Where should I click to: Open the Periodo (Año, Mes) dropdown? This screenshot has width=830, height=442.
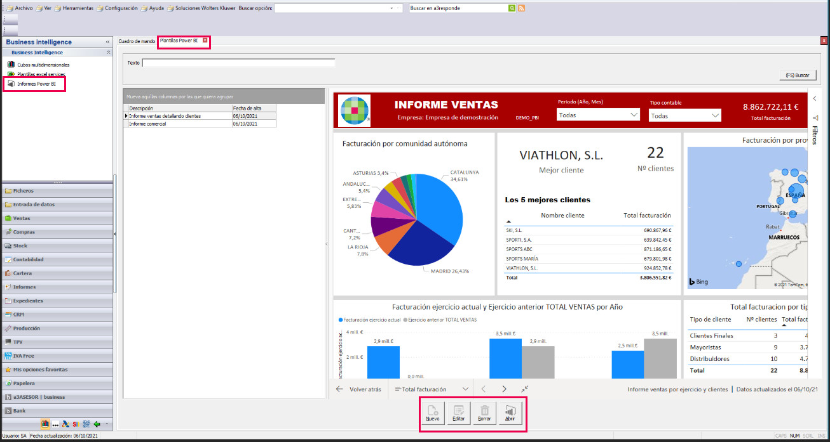coord(598,115)
